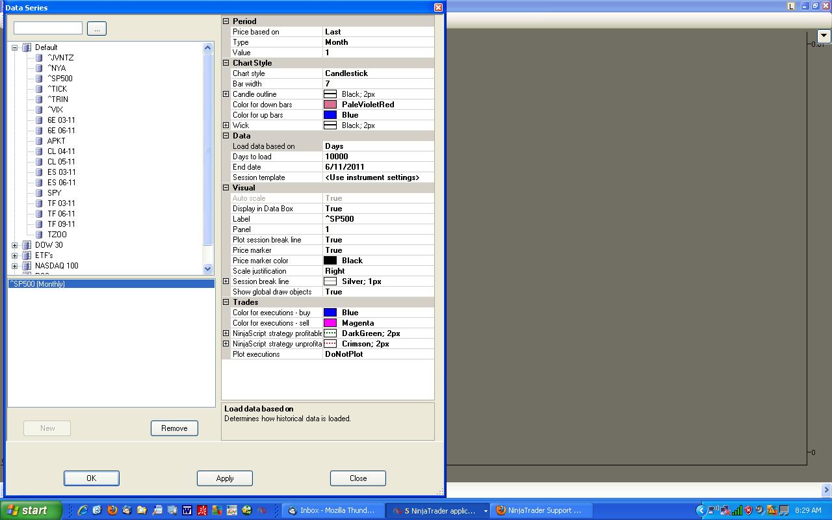Expand the NASDAQ 100 instrument list
The width and height of the screenshot is (832, 520).
tap(14, 266)
